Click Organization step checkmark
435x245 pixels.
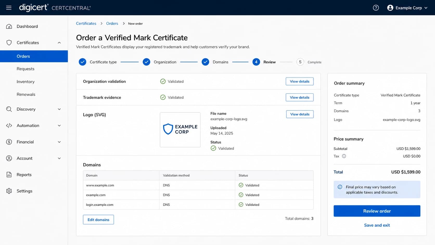(146, 62)
